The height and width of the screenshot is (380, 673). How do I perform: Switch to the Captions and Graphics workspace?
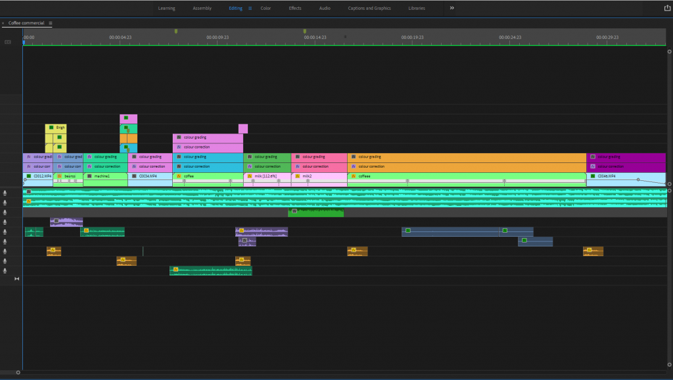tap(369, 9)
